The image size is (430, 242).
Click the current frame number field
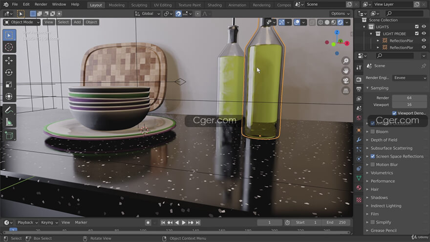(x=270, y=222)
